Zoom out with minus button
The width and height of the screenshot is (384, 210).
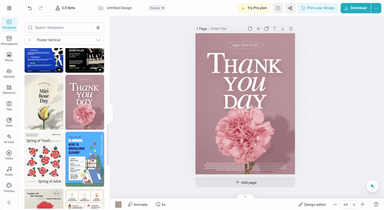[x=335, y=204]
